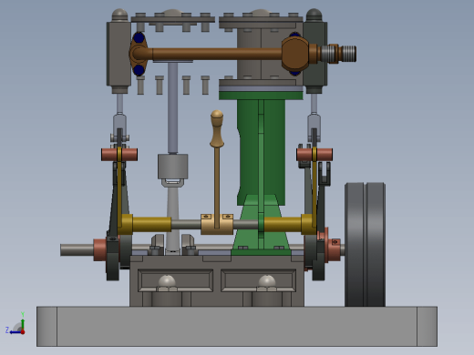Select the vertical gray piston rod

pos(173,107)
